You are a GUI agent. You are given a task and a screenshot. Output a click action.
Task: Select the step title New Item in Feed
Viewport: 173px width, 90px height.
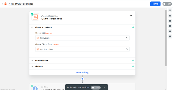(52, 19)
